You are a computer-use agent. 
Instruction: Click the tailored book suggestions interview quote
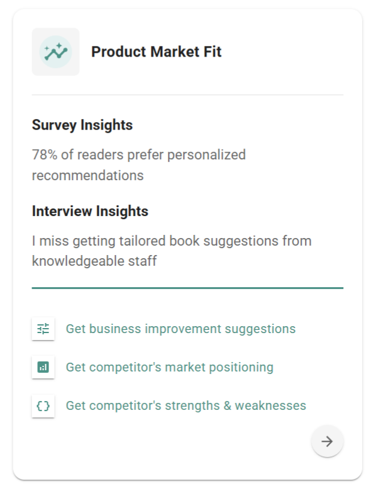coord(172,251)
